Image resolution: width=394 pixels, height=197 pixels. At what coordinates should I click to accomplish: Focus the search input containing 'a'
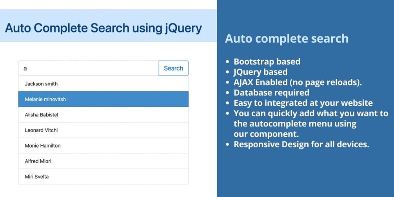coord(89,68)
